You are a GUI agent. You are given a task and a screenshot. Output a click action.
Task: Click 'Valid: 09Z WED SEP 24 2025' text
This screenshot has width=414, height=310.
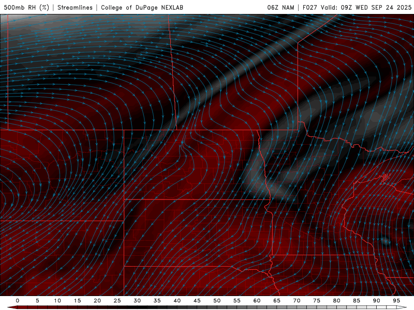366,7
